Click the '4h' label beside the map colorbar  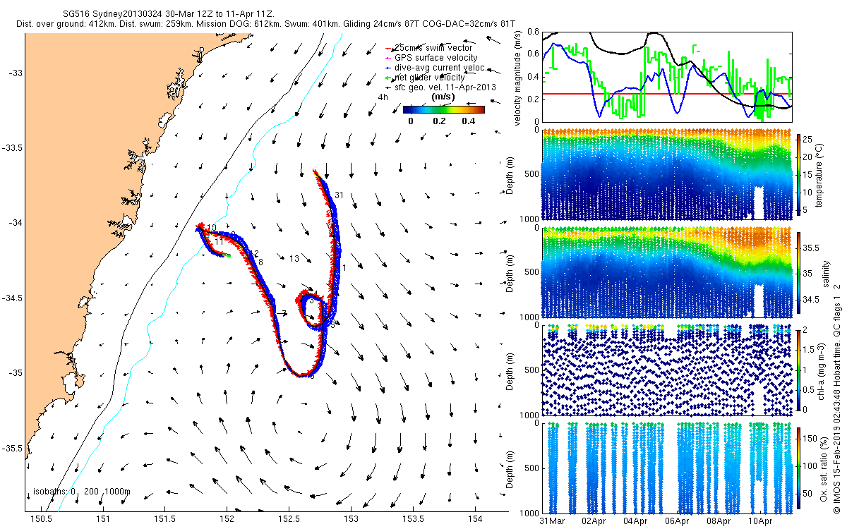point(383,97)
